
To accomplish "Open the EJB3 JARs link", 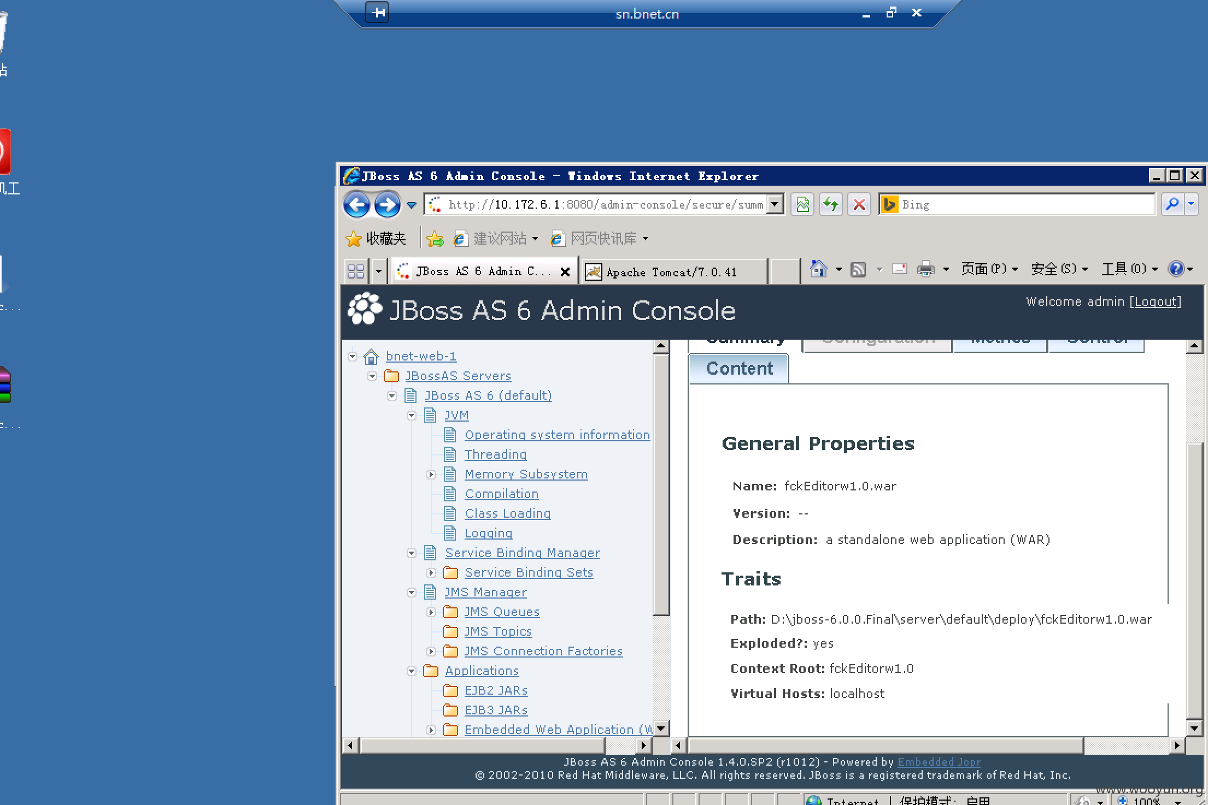I will coord(496,710).
